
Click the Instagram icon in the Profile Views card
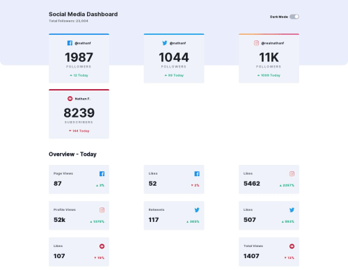coord(102,210)
